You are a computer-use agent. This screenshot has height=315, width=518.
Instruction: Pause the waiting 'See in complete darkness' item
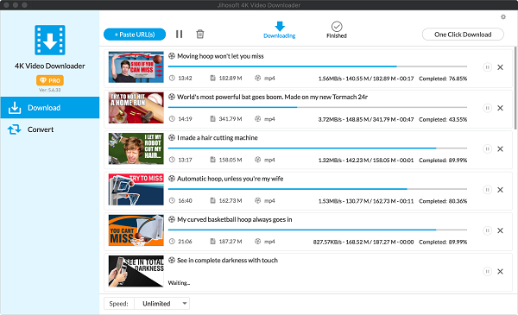(487, 271)
